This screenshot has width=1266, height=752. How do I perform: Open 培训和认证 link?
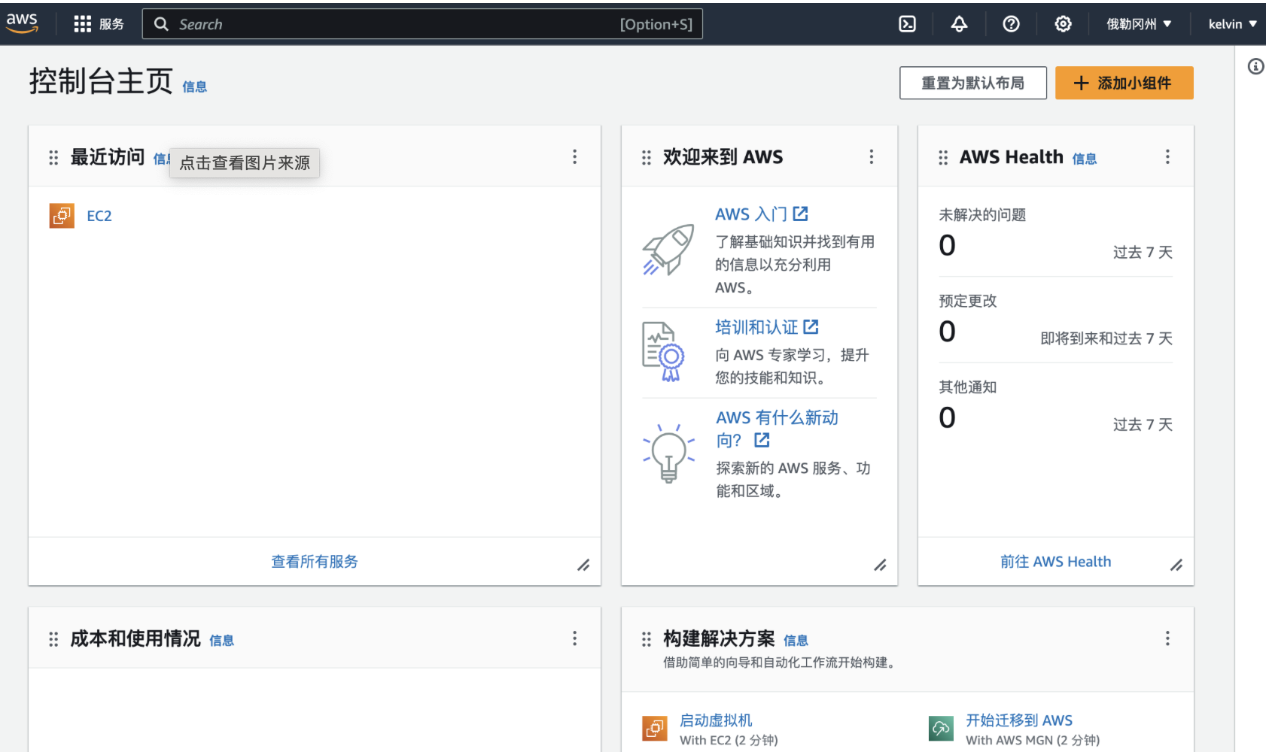(x=766, y=327)
